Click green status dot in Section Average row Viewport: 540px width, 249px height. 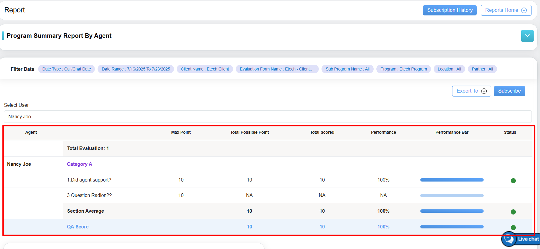pyautogui.click(x=513, y=212)
